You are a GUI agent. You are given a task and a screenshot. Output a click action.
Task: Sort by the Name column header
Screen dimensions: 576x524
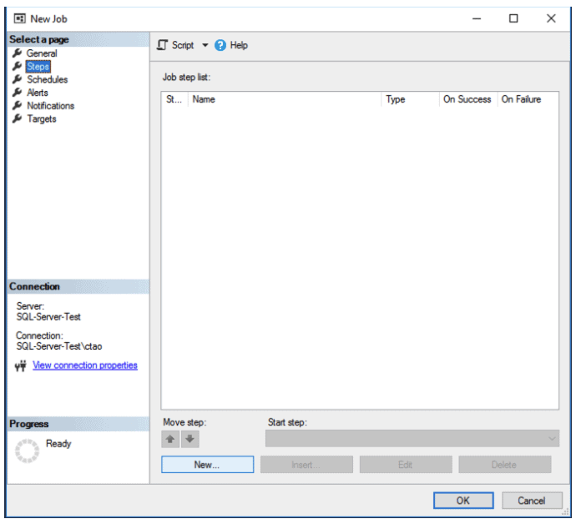284,99
